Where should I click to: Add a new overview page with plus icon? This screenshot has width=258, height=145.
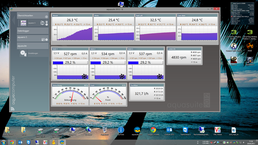click(x=46, y=17)
